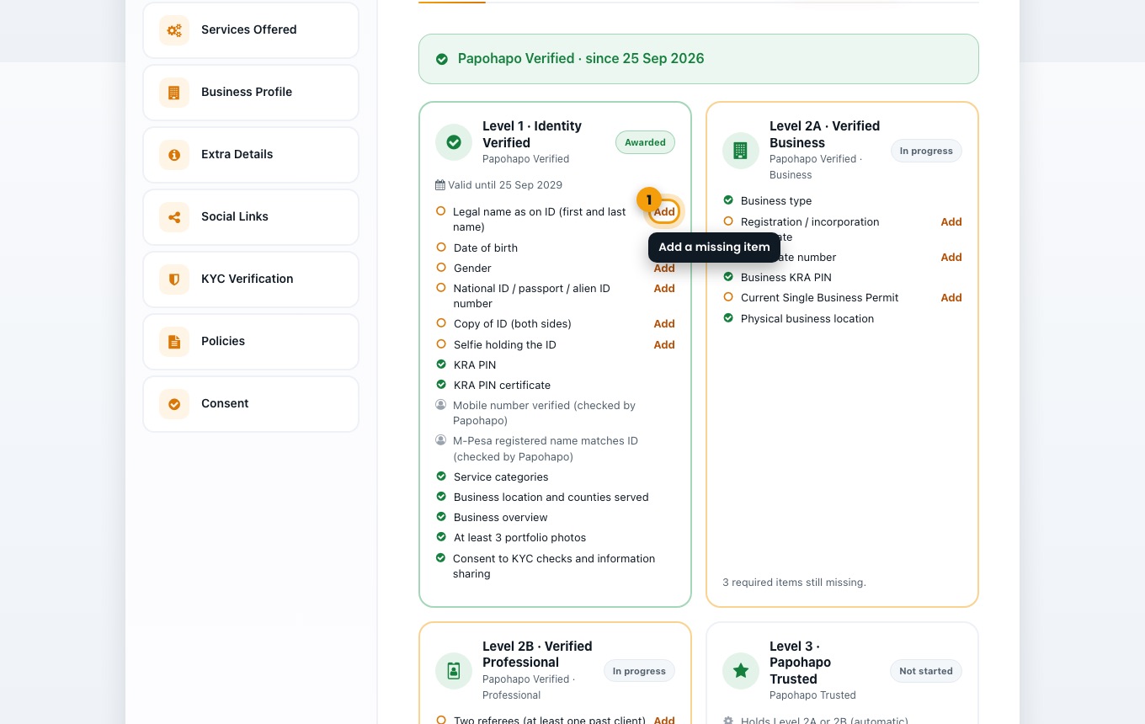
Task: Click the Social Links share icon
Action: pos(174,217)
